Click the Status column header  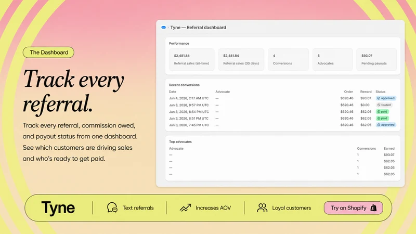click(381, 92)
